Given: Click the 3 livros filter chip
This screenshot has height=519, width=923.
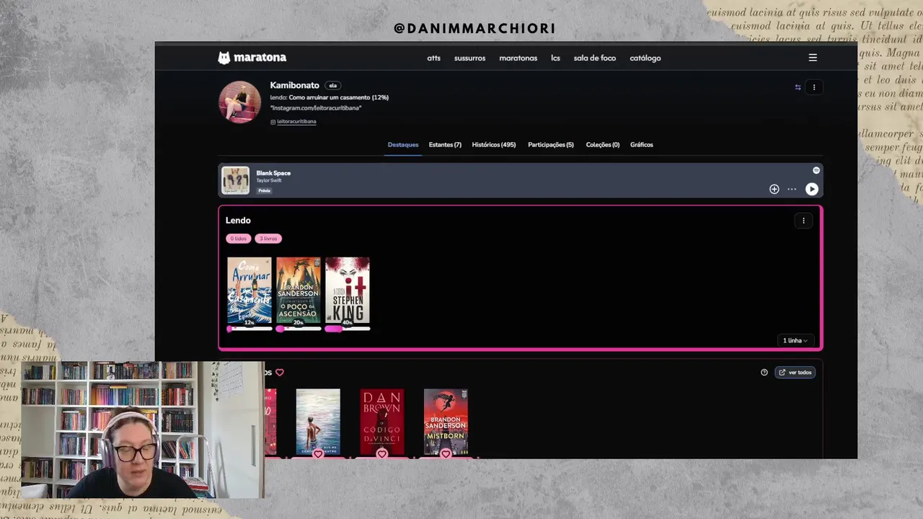Looking at the screenshot, I should pos(268,239).
